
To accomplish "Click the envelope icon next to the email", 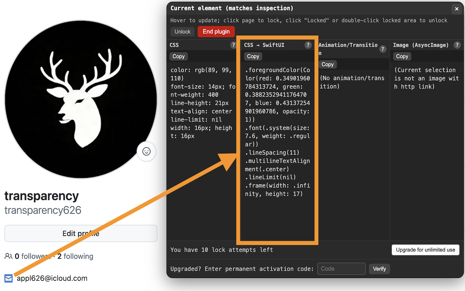I will click(9, 278).
